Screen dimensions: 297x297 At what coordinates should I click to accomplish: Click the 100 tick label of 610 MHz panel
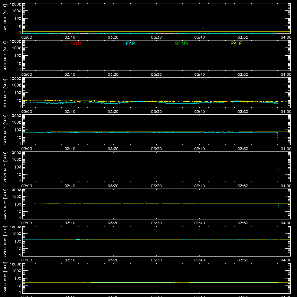point(18,93)
